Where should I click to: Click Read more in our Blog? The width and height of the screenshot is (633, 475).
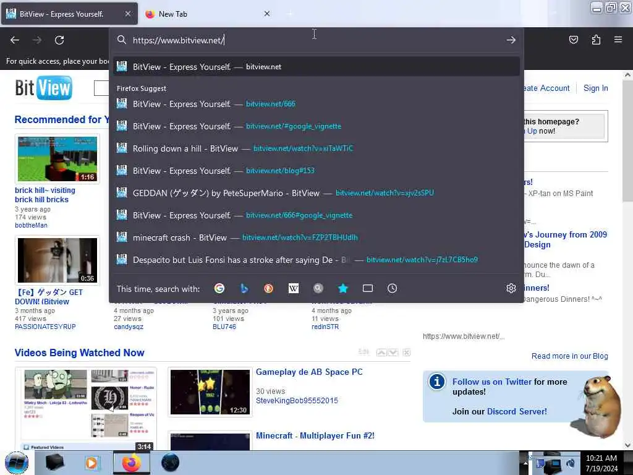pos(569,356)
